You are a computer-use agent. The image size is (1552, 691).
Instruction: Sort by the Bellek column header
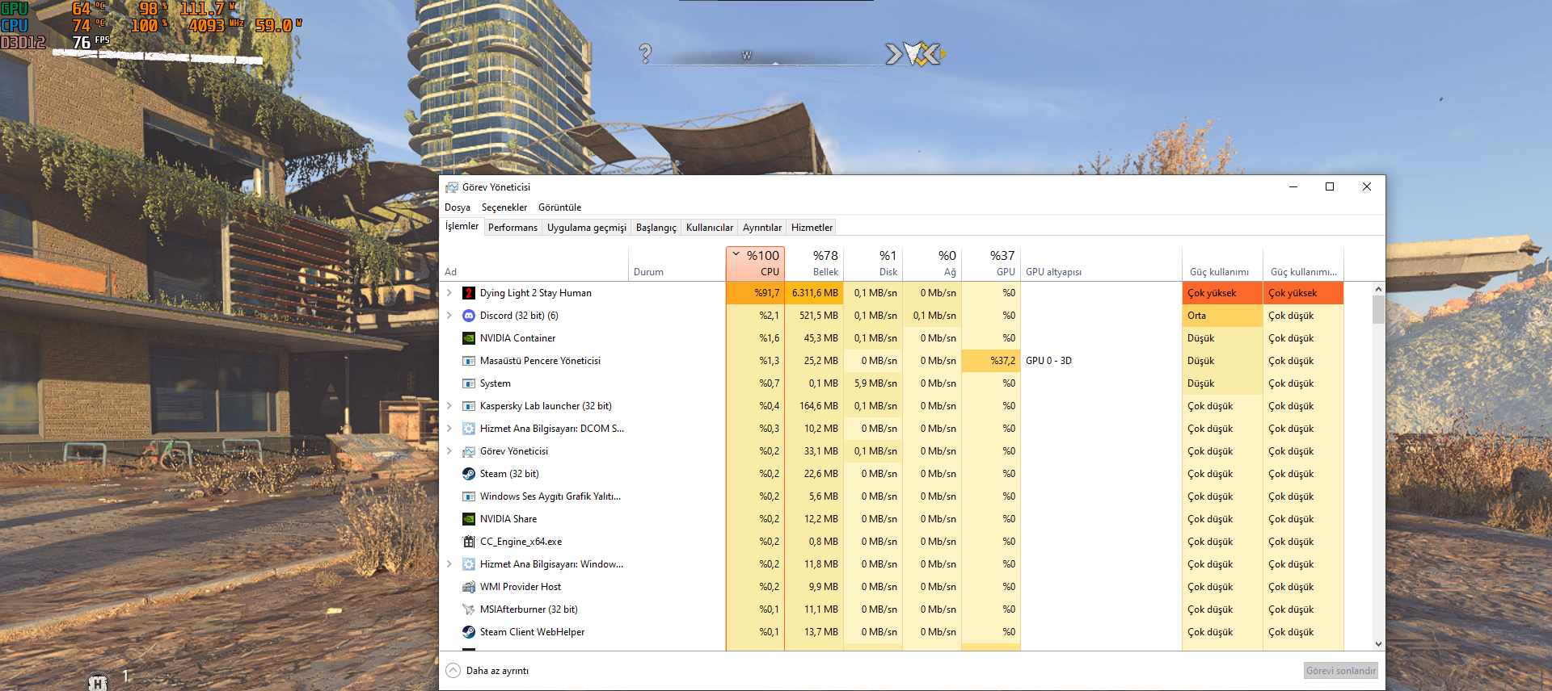pos(814,264)
